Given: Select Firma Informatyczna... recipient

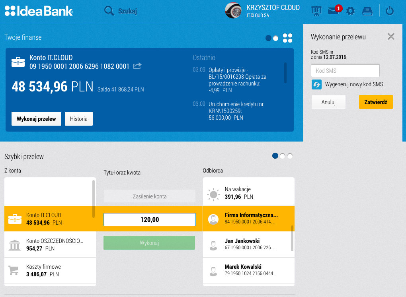Looking at the screenshot, I should pos(248,219).
